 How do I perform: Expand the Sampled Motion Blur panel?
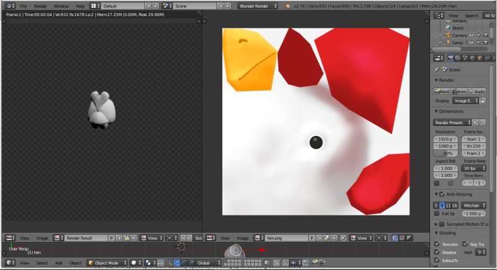[436, 225]
